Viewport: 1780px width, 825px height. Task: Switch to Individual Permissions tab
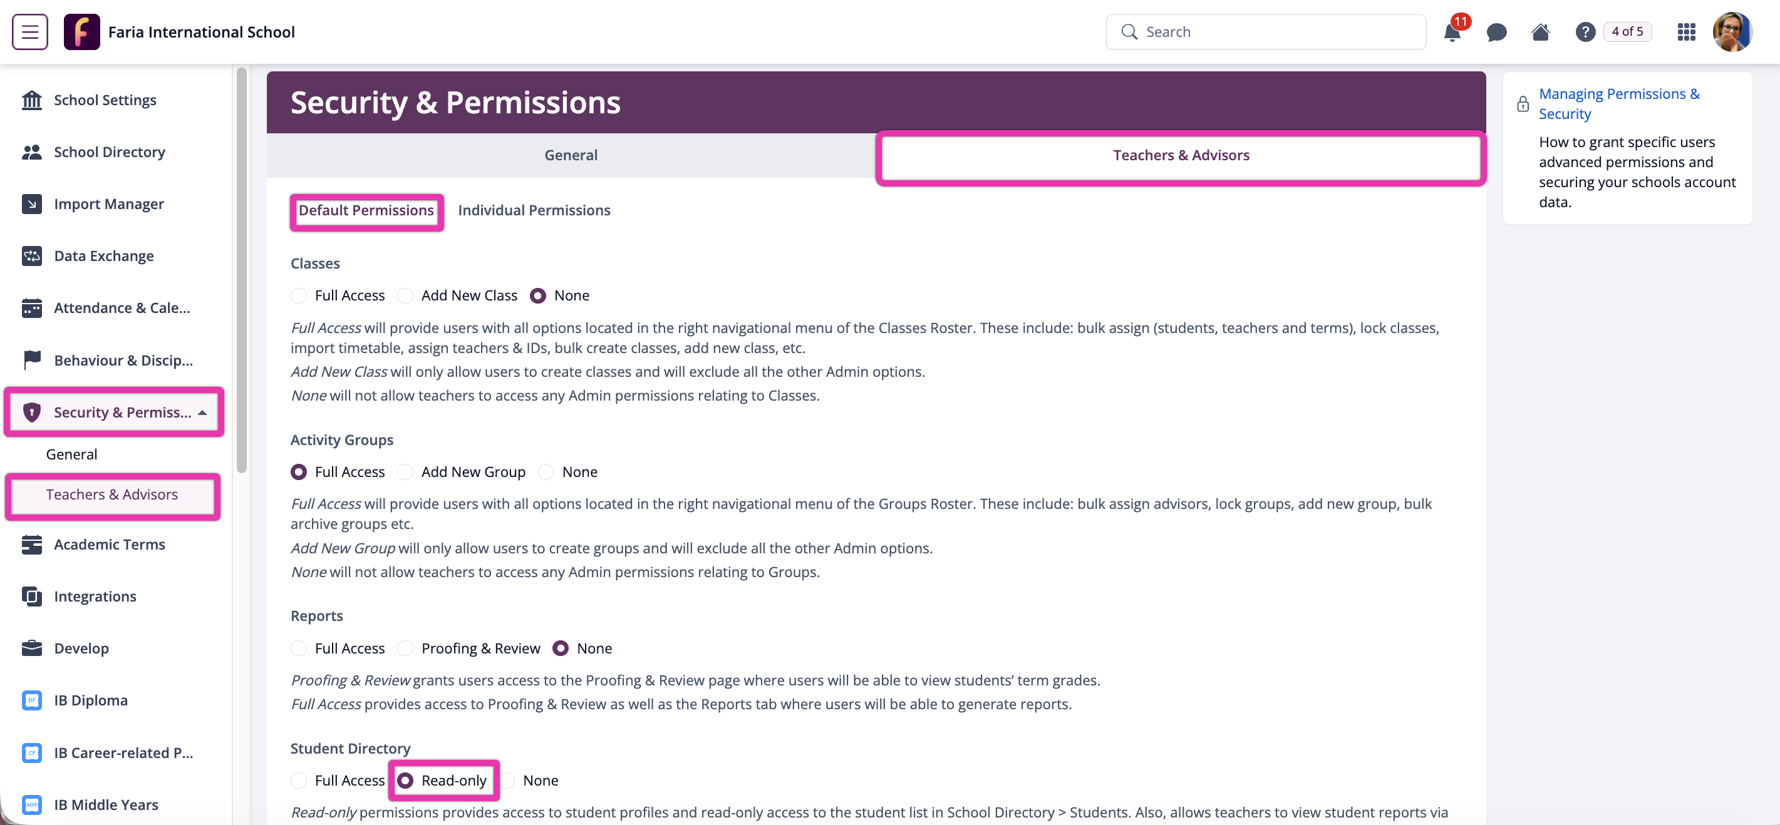tap(534, 210)
